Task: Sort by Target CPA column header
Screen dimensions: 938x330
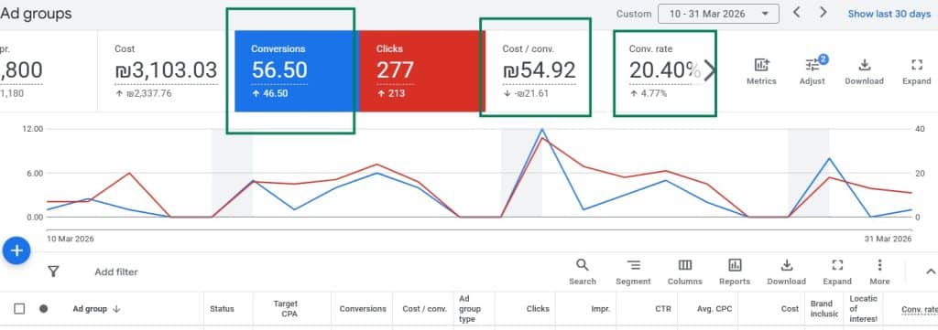Action: (x=286, y=308)
